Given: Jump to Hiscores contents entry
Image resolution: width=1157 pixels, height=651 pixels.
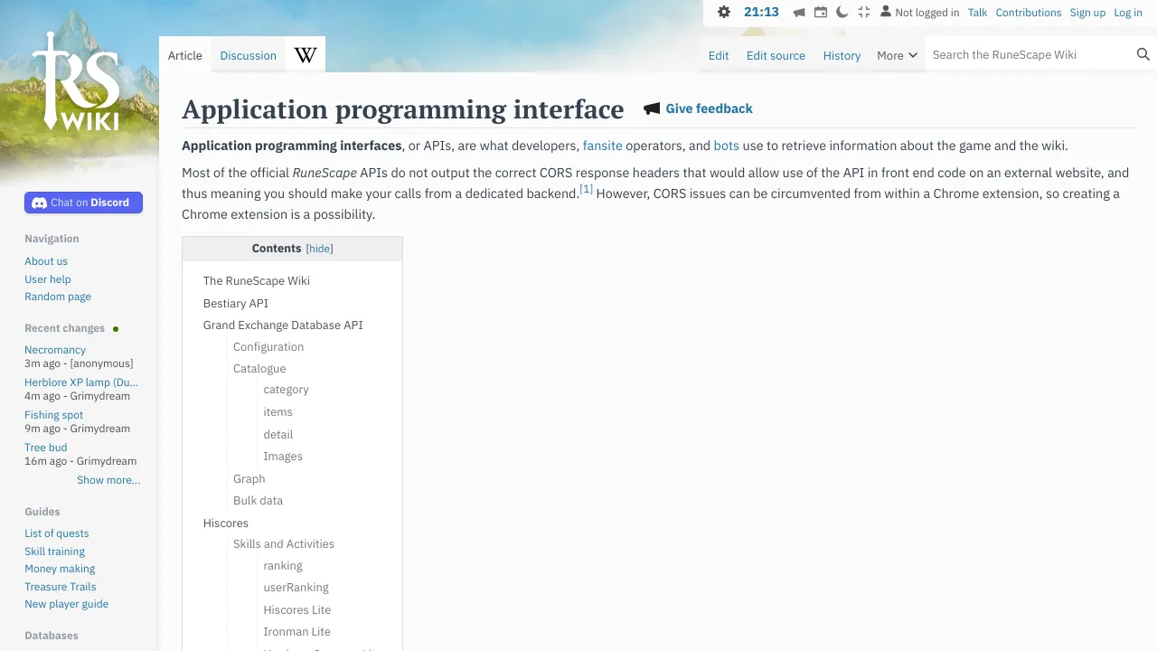Looking at the screenshot, I should [226, 524].
